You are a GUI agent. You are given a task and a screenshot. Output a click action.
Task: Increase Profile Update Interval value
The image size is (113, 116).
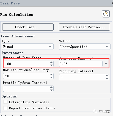[51, 87]
